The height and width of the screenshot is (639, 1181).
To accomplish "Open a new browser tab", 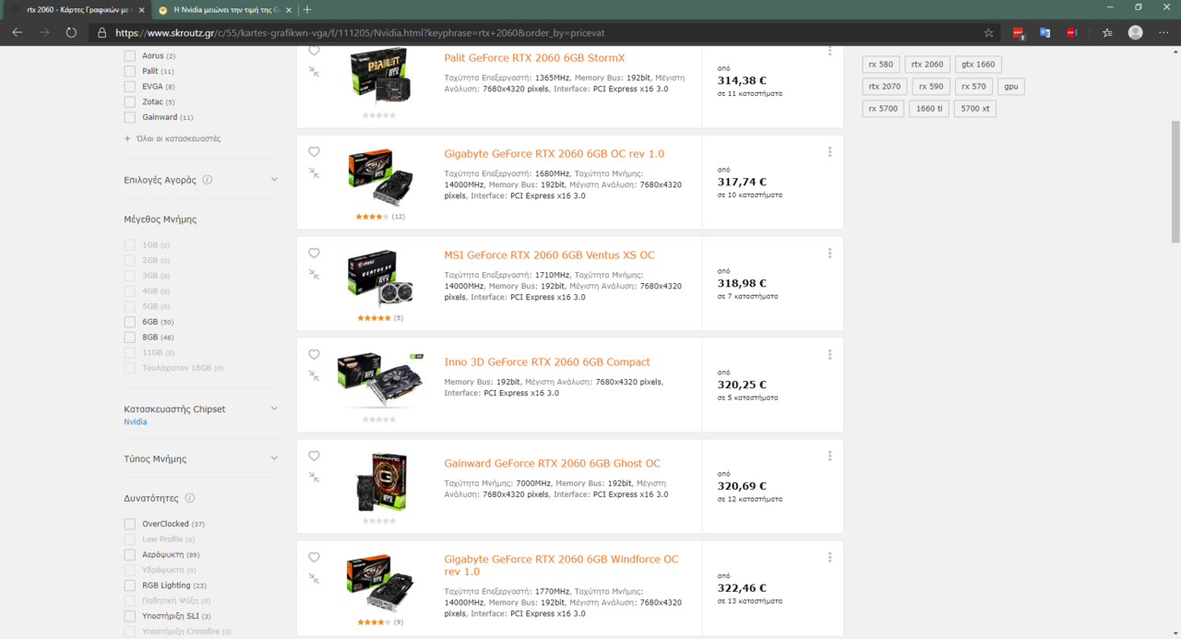I will [307, 9].
